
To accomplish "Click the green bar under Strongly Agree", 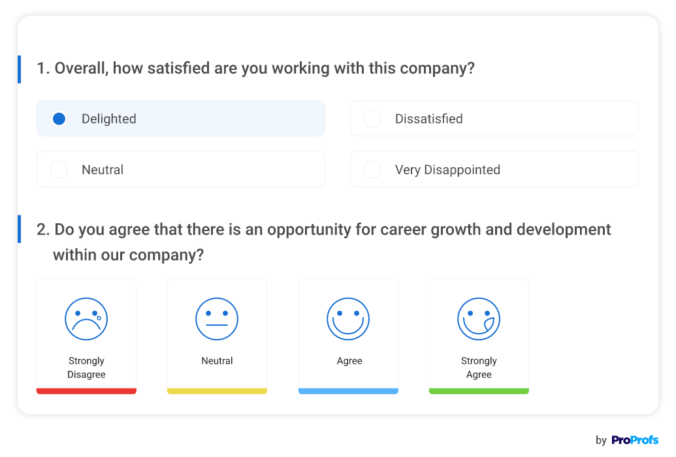I will click(x=479, y=391).
